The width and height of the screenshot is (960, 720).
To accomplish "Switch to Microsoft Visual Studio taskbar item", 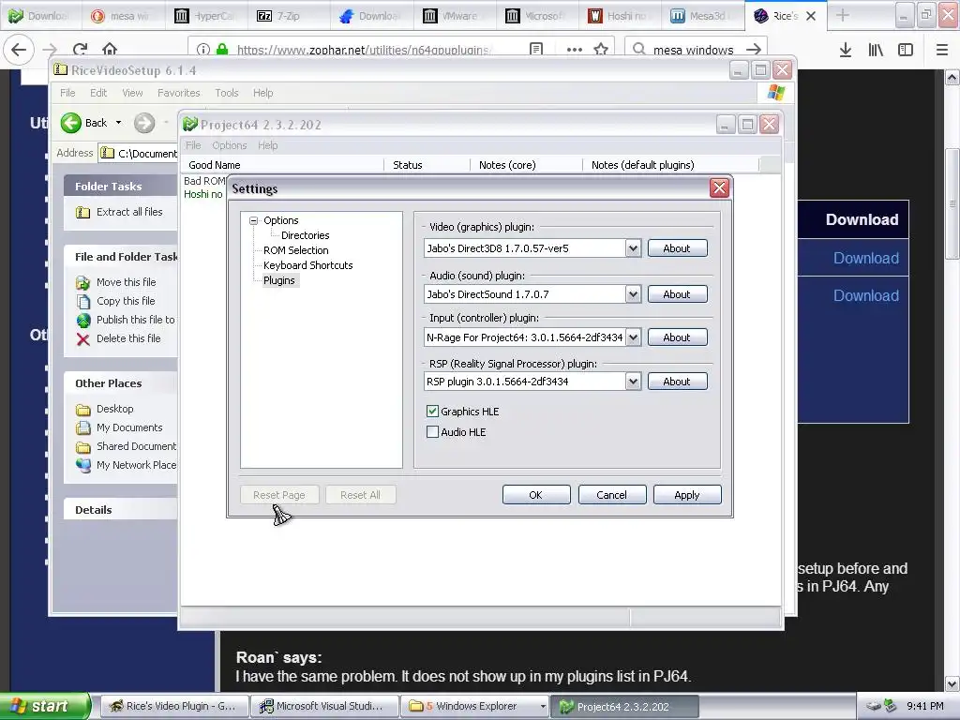I will point(324,707).
